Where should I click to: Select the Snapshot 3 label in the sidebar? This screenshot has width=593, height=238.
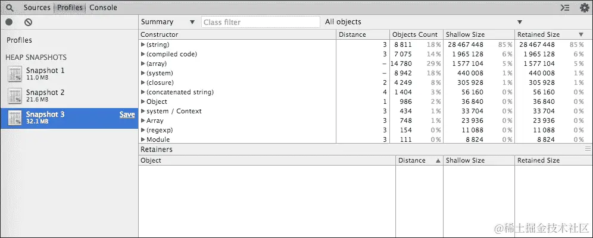click(x=45, y=115)
